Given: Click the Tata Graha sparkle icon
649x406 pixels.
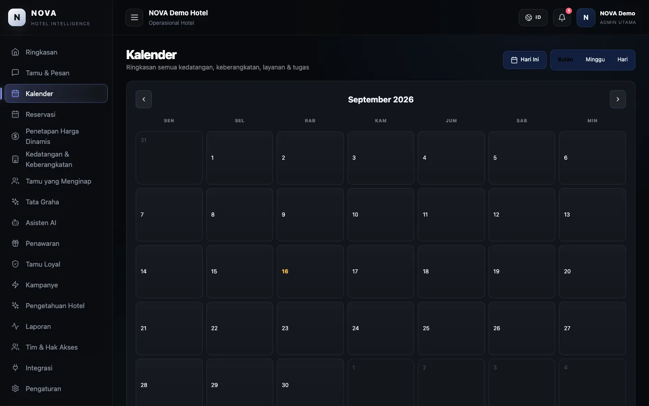Looking at the screenshot, I should [x=15, y=202].
